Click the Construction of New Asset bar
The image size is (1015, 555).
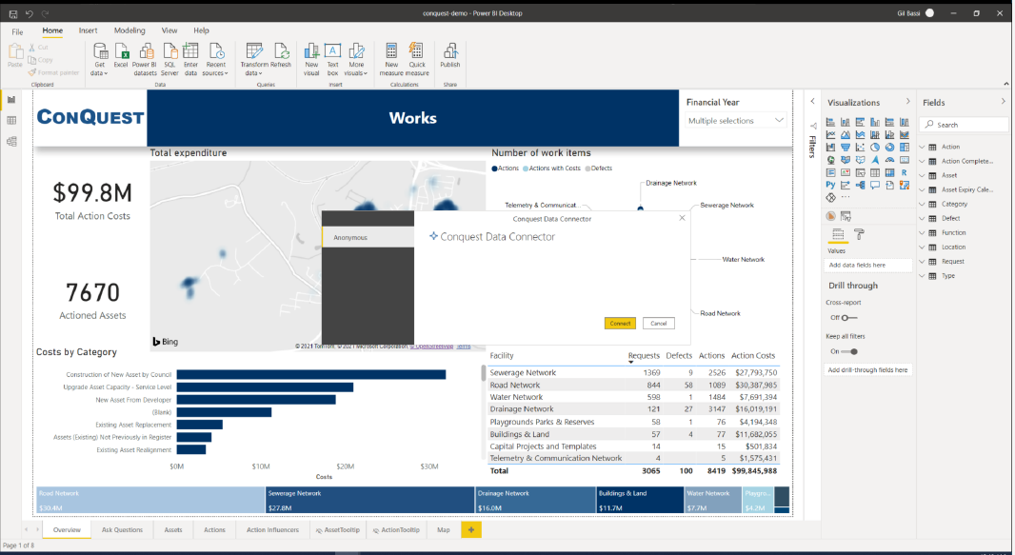[x=311, y=374]
